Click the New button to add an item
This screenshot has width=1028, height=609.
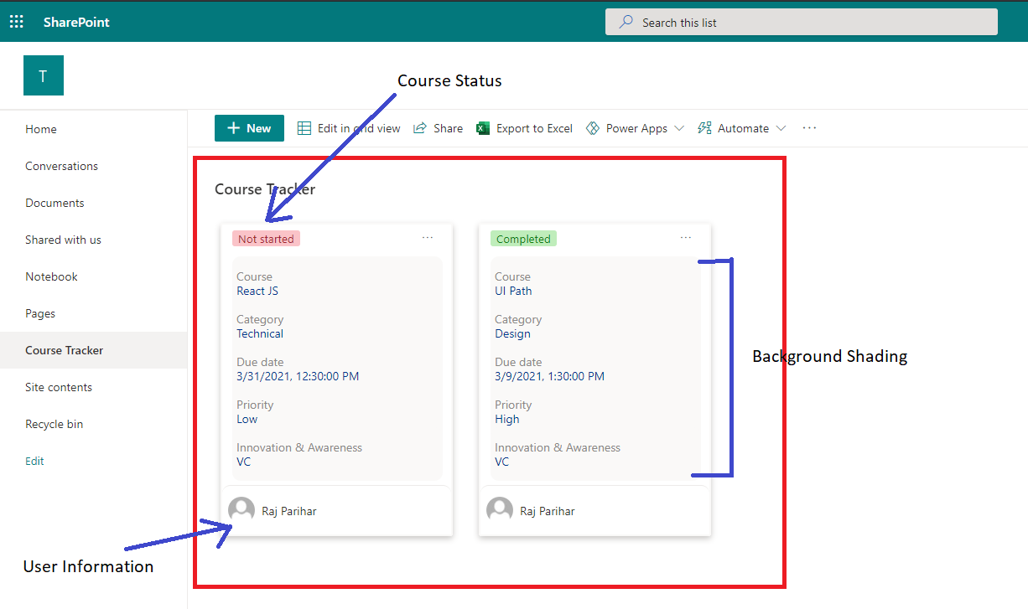pos(249,127)
